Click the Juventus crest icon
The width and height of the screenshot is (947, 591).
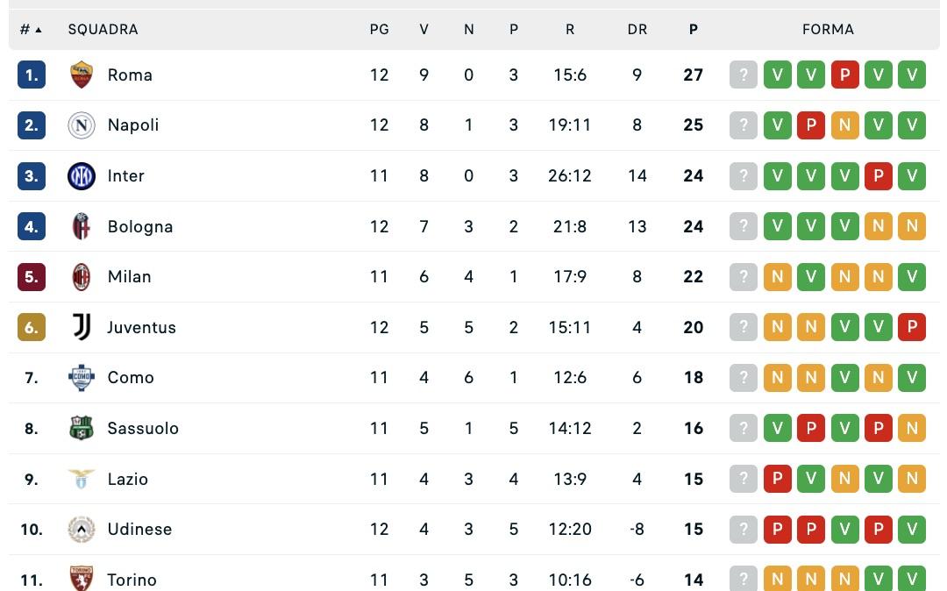[81, 327]
